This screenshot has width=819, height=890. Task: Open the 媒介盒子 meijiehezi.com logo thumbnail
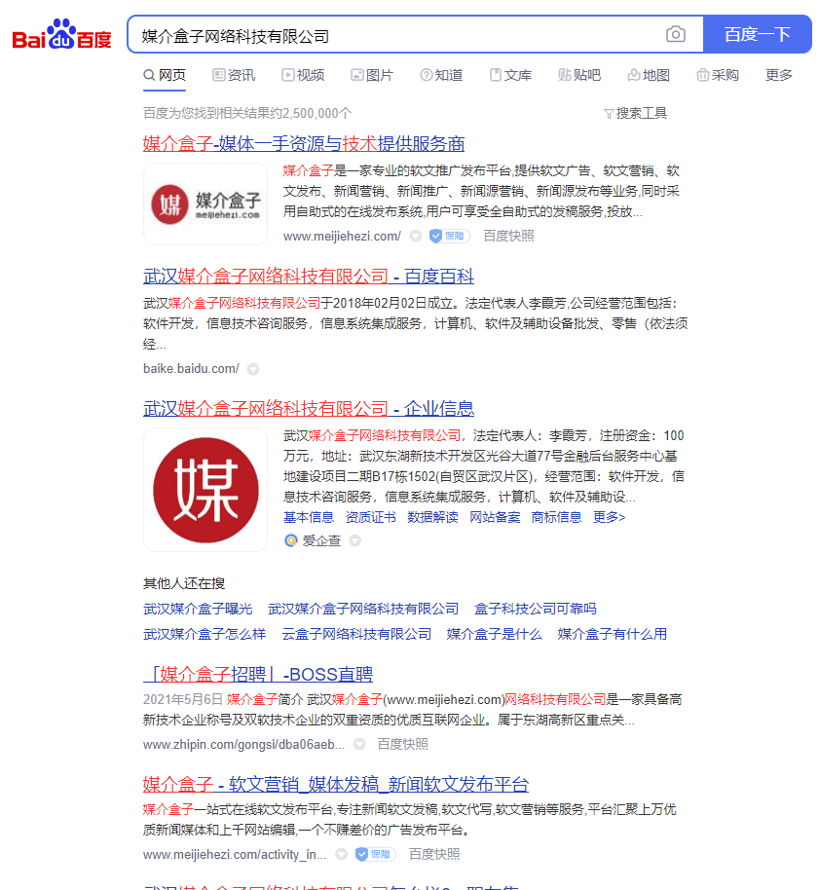pos(205,204)
